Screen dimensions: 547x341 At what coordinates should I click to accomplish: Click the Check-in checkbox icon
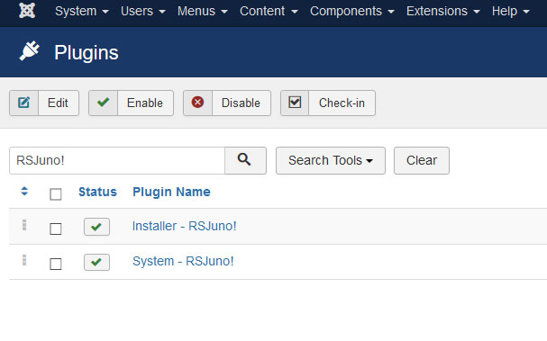295,103
